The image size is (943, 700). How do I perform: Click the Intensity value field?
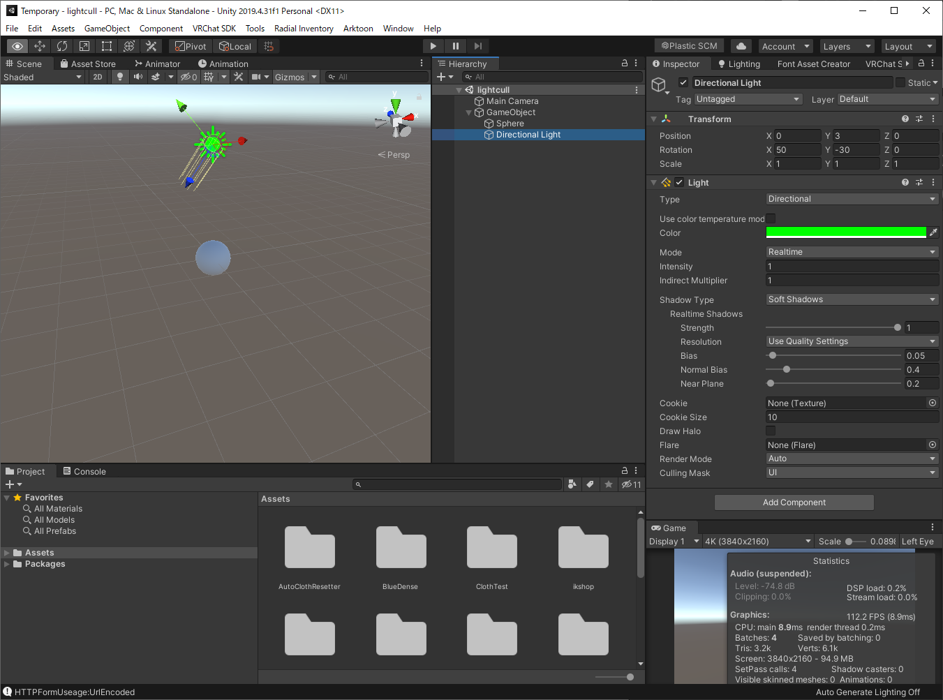pos(852,266)
